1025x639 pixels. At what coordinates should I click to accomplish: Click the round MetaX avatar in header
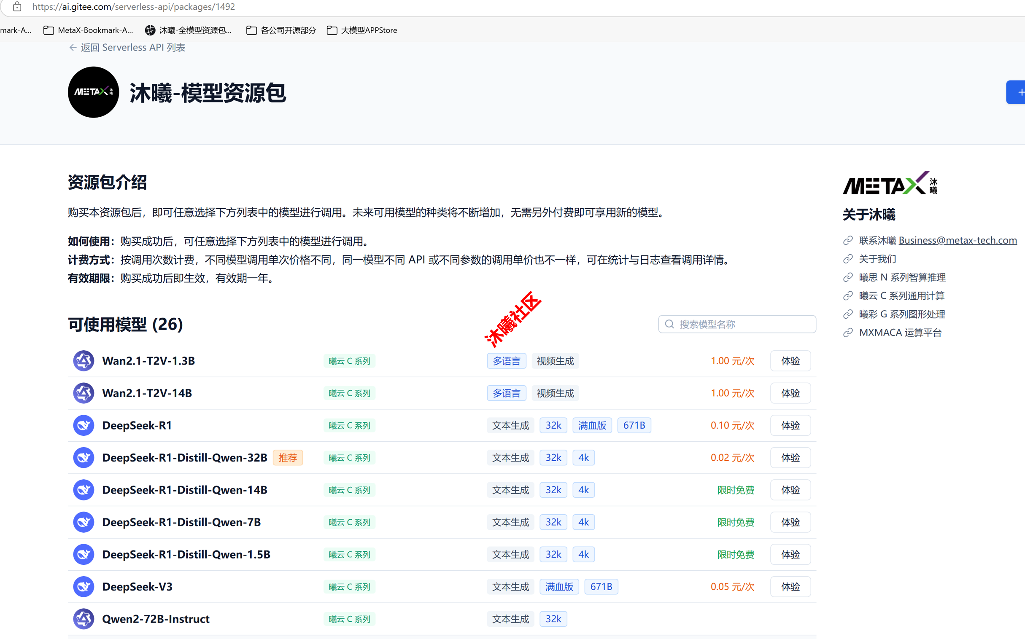coord(94,92)
